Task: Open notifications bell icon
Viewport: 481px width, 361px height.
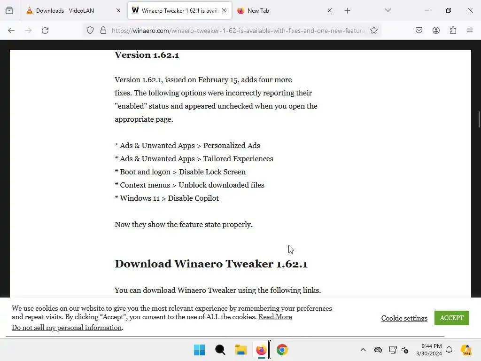Action: click(x=449, y=350)
